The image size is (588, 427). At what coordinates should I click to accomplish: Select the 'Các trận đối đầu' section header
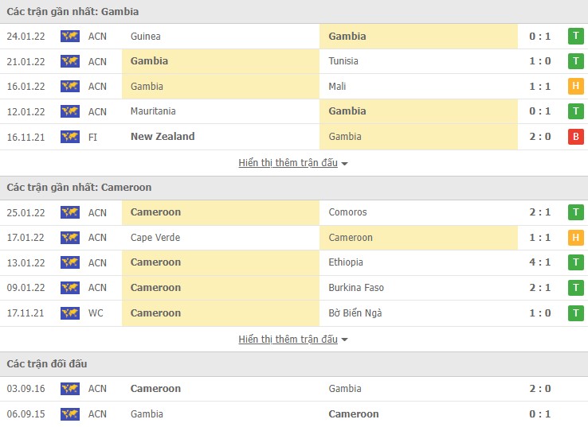[47, 364]
